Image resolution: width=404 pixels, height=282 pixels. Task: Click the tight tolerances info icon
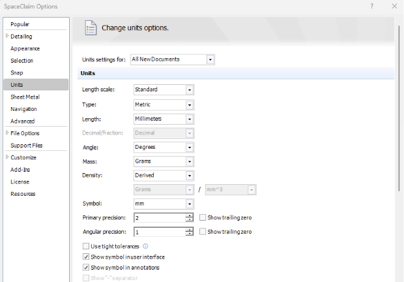[145, 246]
